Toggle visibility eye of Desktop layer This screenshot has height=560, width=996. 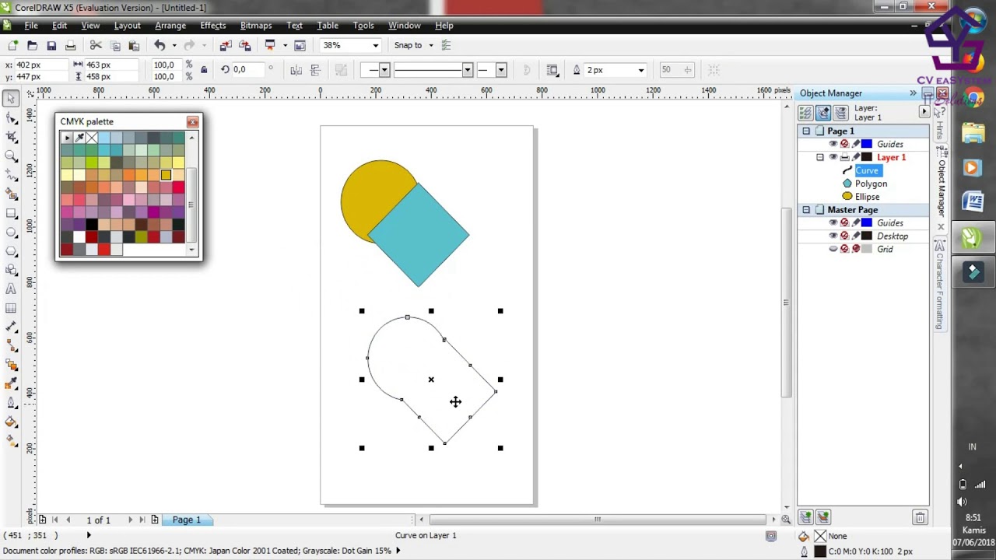click(x=833, y=236)
